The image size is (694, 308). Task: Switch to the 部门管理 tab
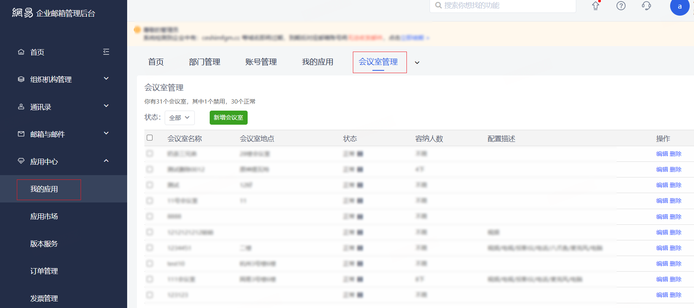(205, 62)
